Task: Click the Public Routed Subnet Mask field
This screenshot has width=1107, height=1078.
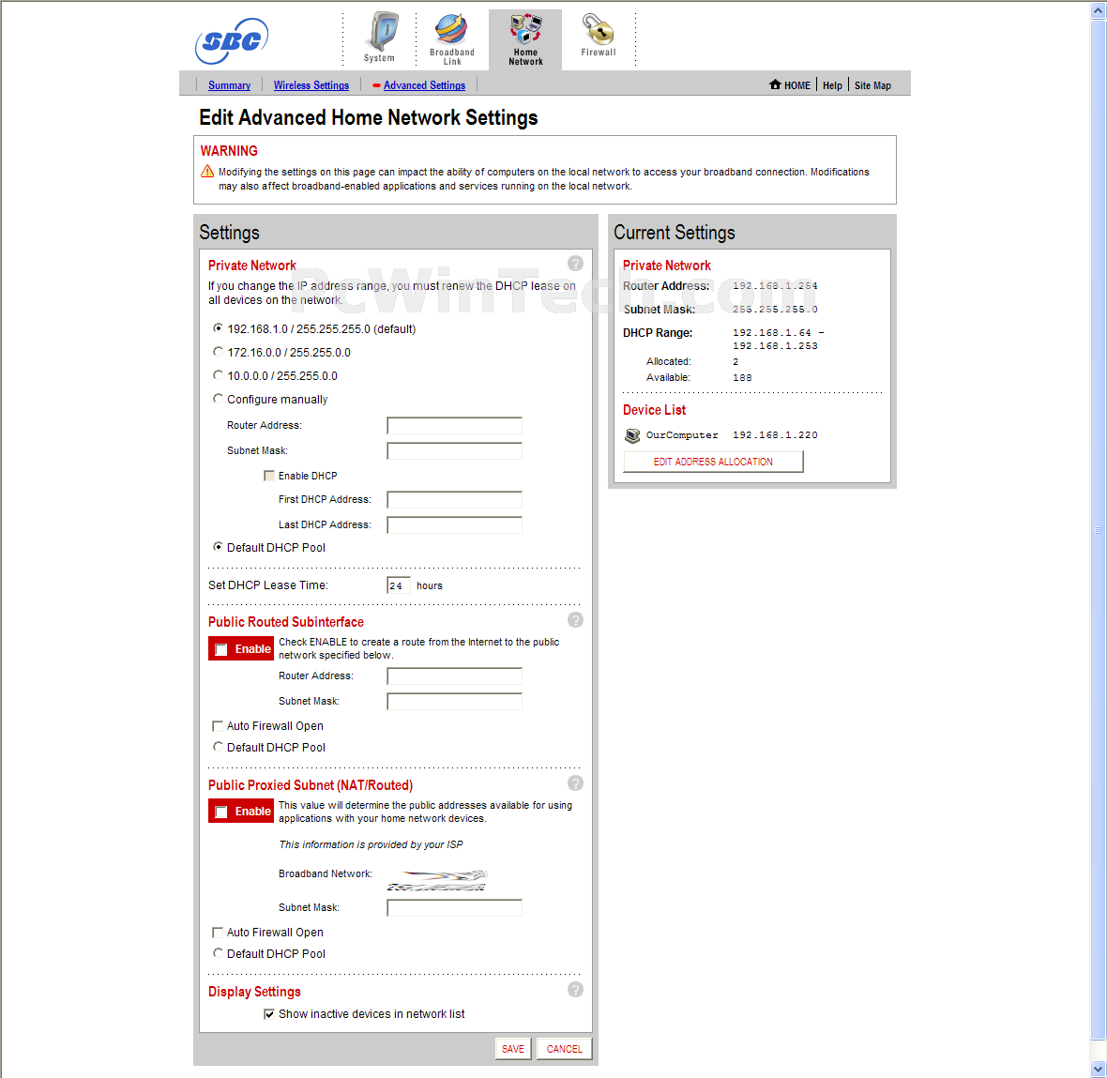Action: pyautogui.click(x=455, y=702)
